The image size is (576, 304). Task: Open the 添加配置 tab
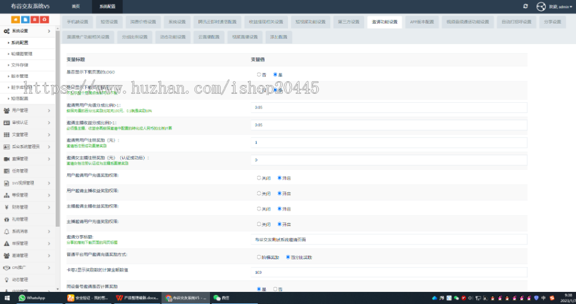click(x=279, y=37)
